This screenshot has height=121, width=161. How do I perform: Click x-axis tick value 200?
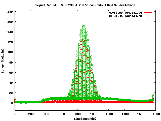31,114
